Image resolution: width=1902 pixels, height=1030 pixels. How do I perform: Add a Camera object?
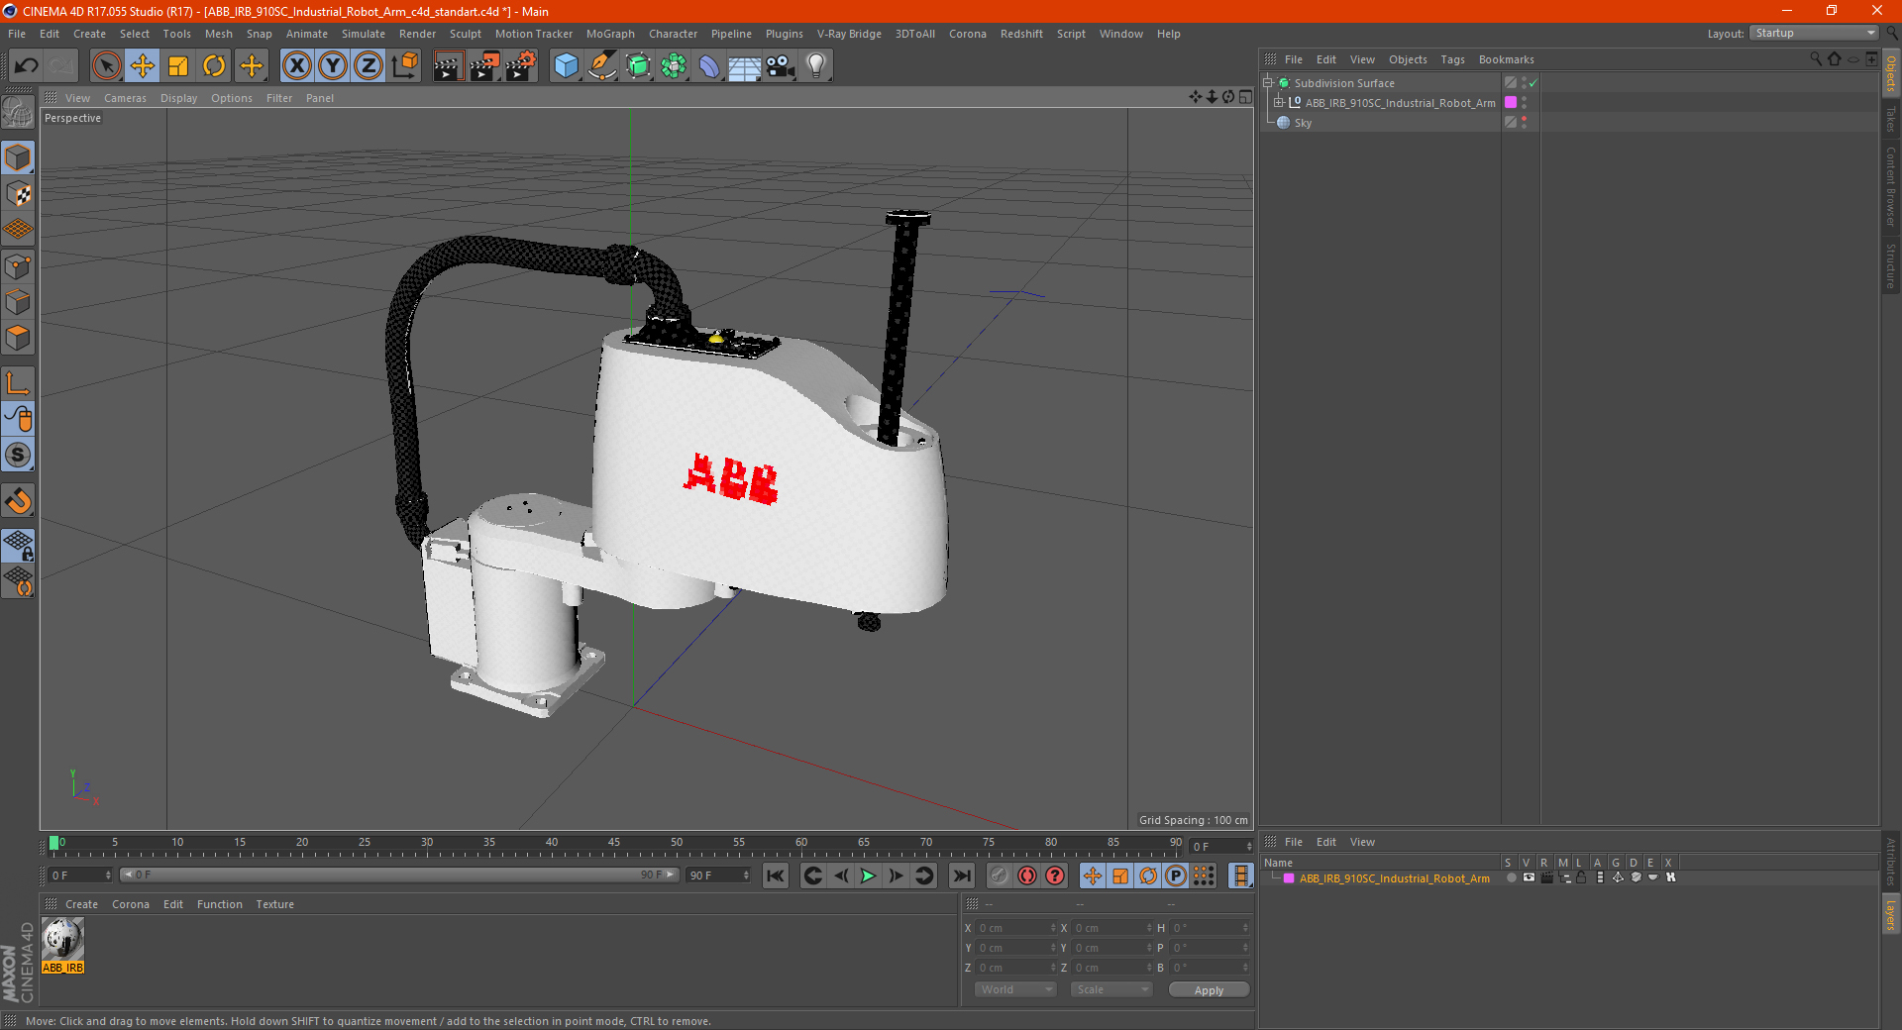[781, 66]
